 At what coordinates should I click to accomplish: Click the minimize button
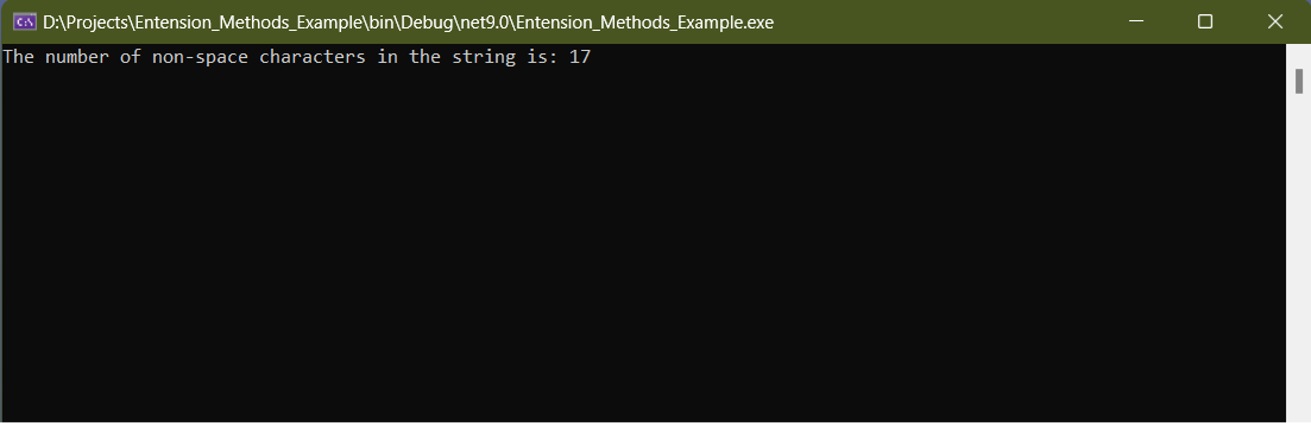tap(1136, 22)
